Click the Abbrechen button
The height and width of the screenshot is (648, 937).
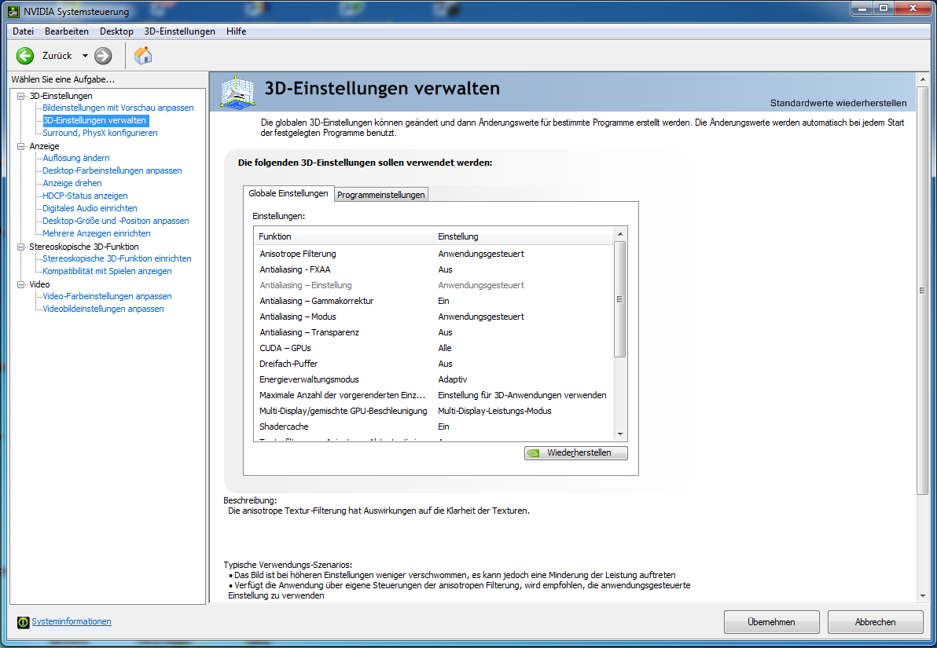(x=876, y=622)
